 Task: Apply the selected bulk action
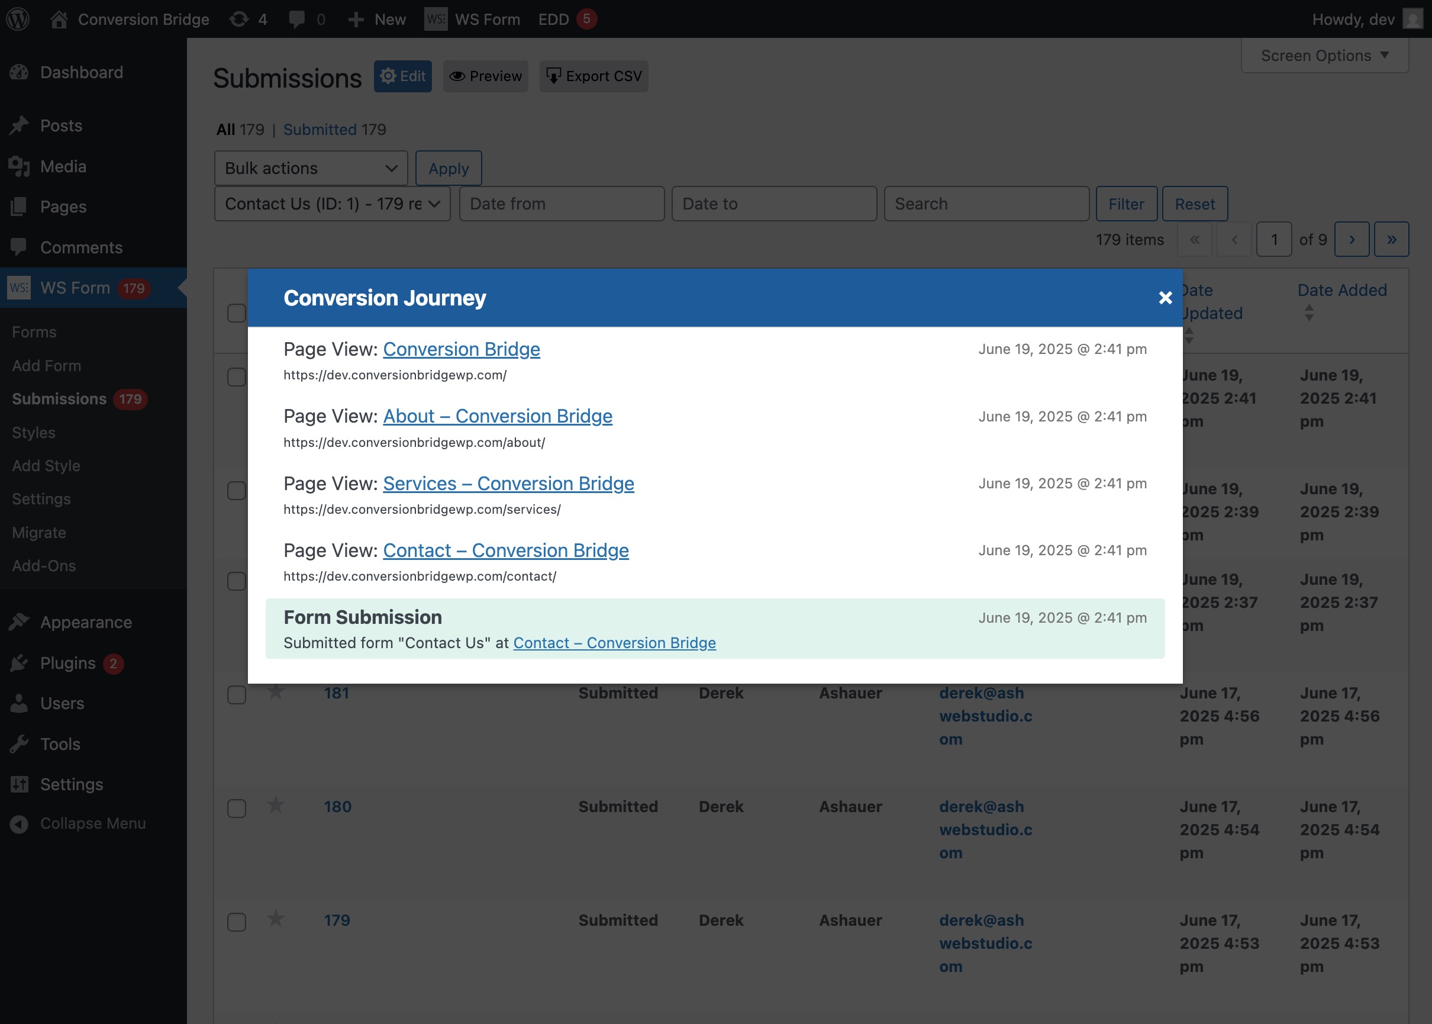pyautogui.click(x=448, y=168)
